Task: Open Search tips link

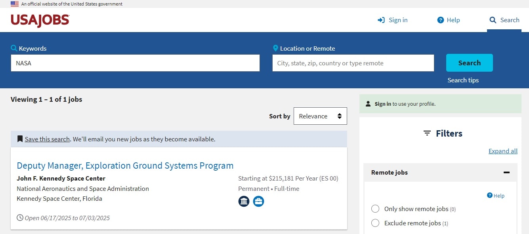Action: click(x=463, y=80)
